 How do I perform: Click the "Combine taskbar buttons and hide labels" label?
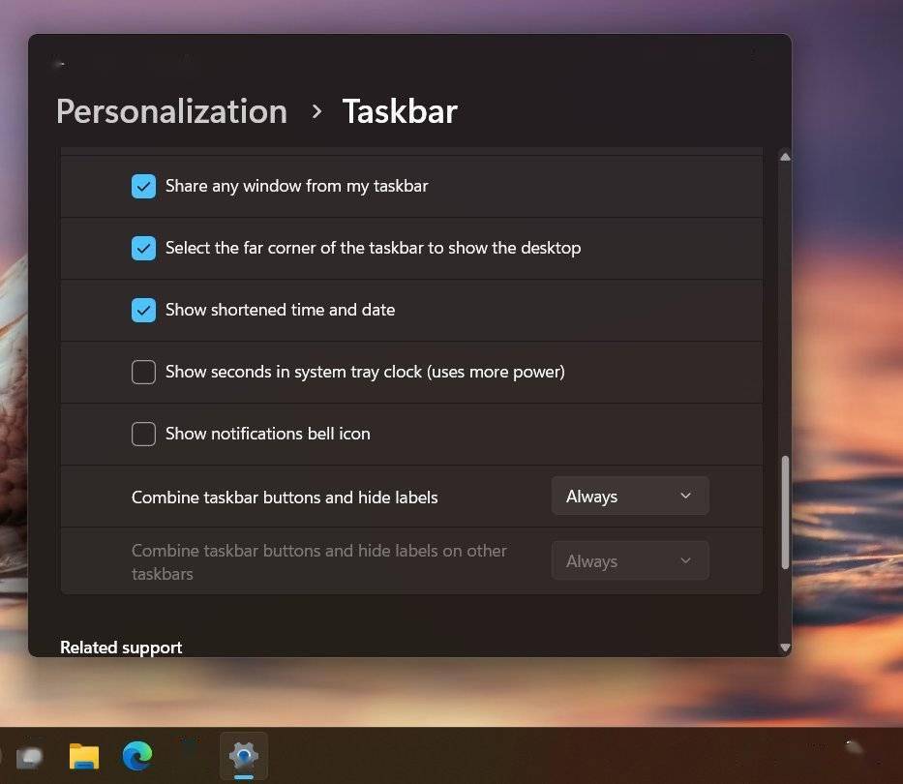[285, 498]
